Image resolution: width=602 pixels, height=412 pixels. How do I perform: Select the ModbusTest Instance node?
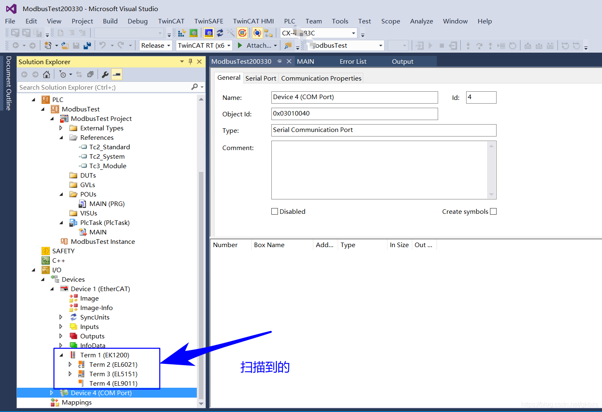coord(103,241)
